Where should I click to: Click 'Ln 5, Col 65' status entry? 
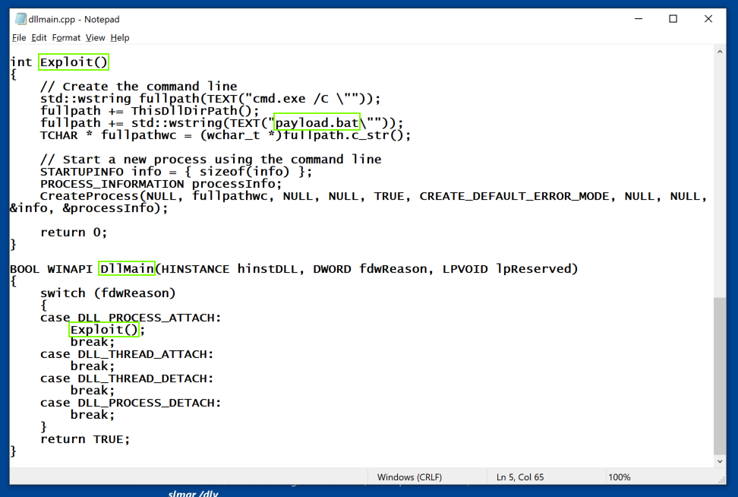(519, 477)
